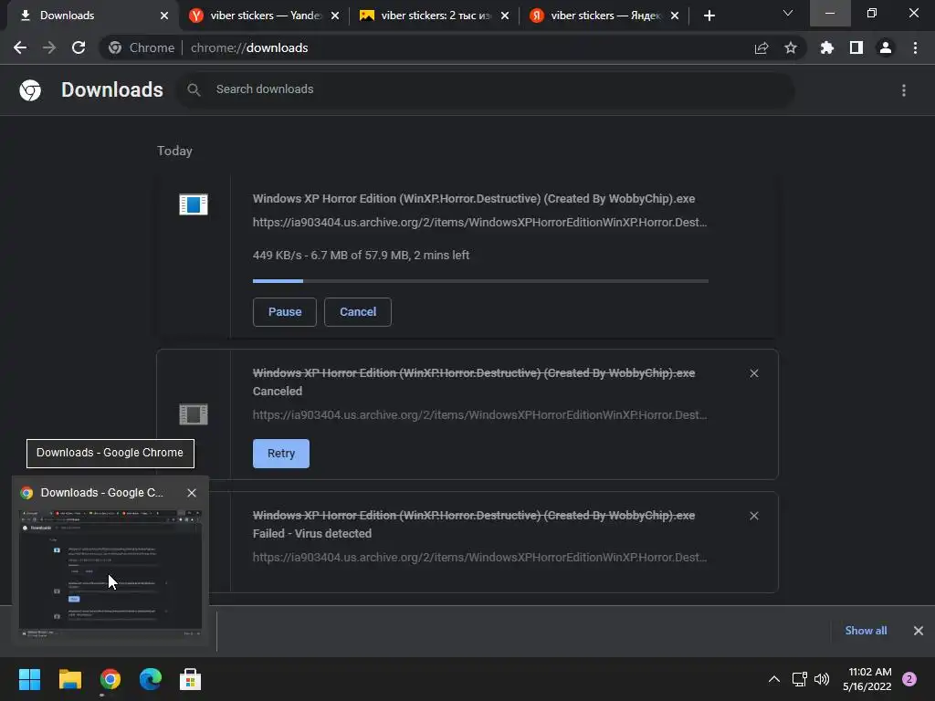935x701 pixels.
Task: Click the Google Chrome taskbar icon
Action: [110, 679]
